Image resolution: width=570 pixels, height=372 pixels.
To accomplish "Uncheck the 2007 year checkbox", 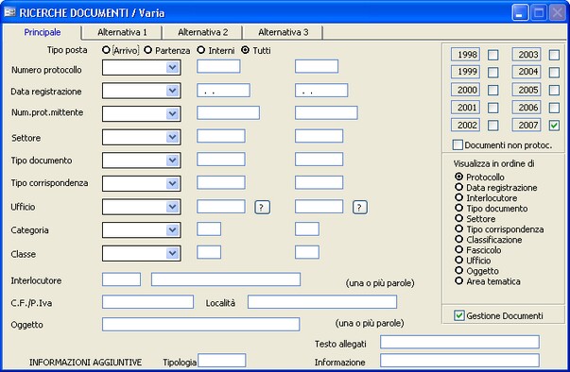I will tap(554, 126).
